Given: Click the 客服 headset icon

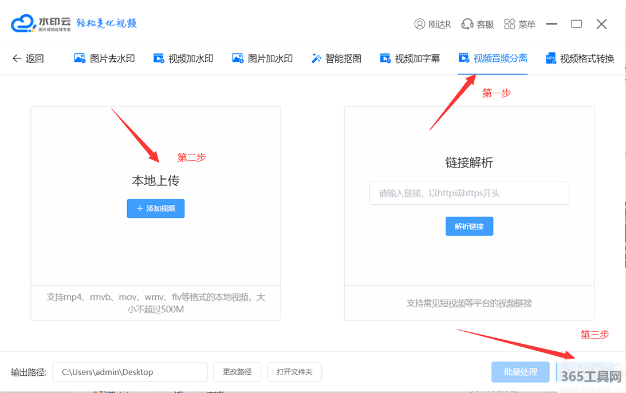Looking at the screenshot, I should click(467, 24).
